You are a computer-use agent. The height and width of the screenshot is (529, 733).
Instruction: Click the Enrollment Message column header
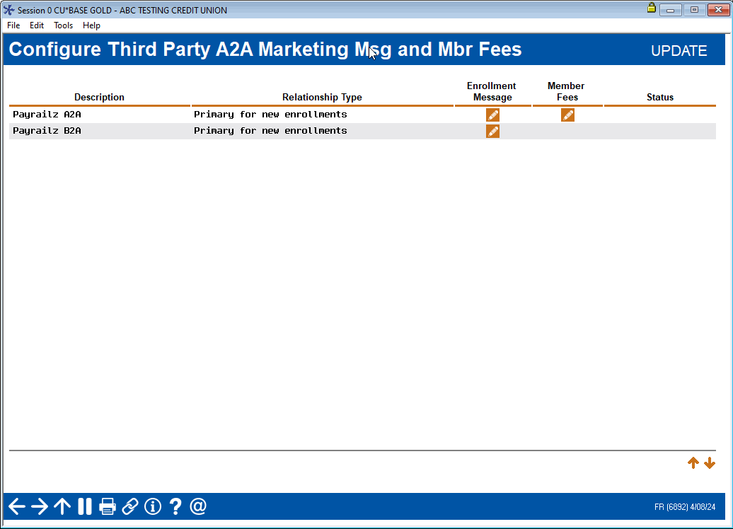(492, 92)
